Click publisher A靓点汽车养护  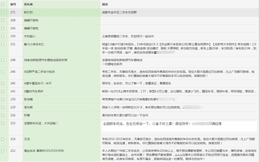[34, 91]
